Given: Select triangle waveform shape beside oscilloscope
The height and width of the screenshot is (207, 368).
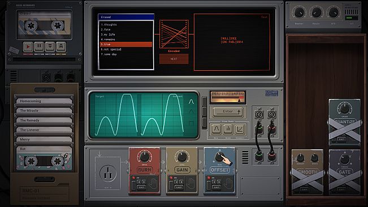Looking at the screenshot, I should tap(191, 112).
